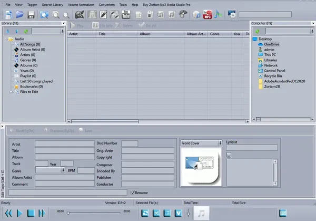Click the blue up arrow in Library panel
The width and height of the screenshot is (316, 221).
(x=17, y=31)
